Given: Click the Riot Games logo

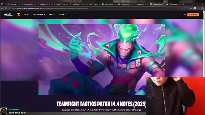Looking at the screenshot, I should [x=9, y=15].
